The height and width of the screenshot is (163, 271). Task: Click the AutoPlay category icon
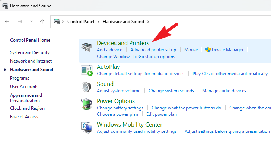[x=87, y=71]
